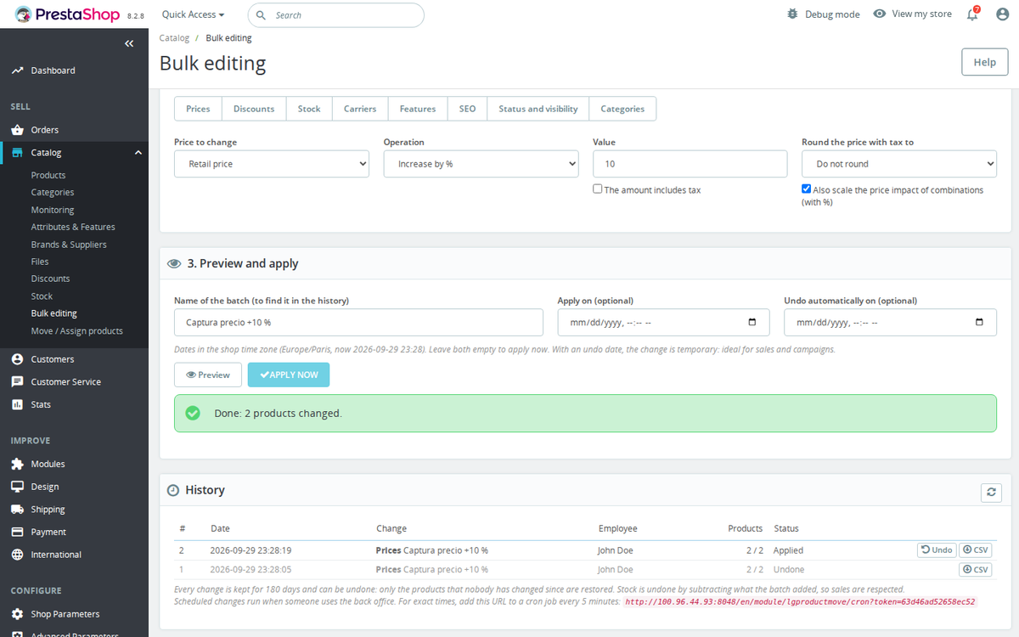Collapse the Catalog menu chevron

pyautogui.click(x=138, y=153)
